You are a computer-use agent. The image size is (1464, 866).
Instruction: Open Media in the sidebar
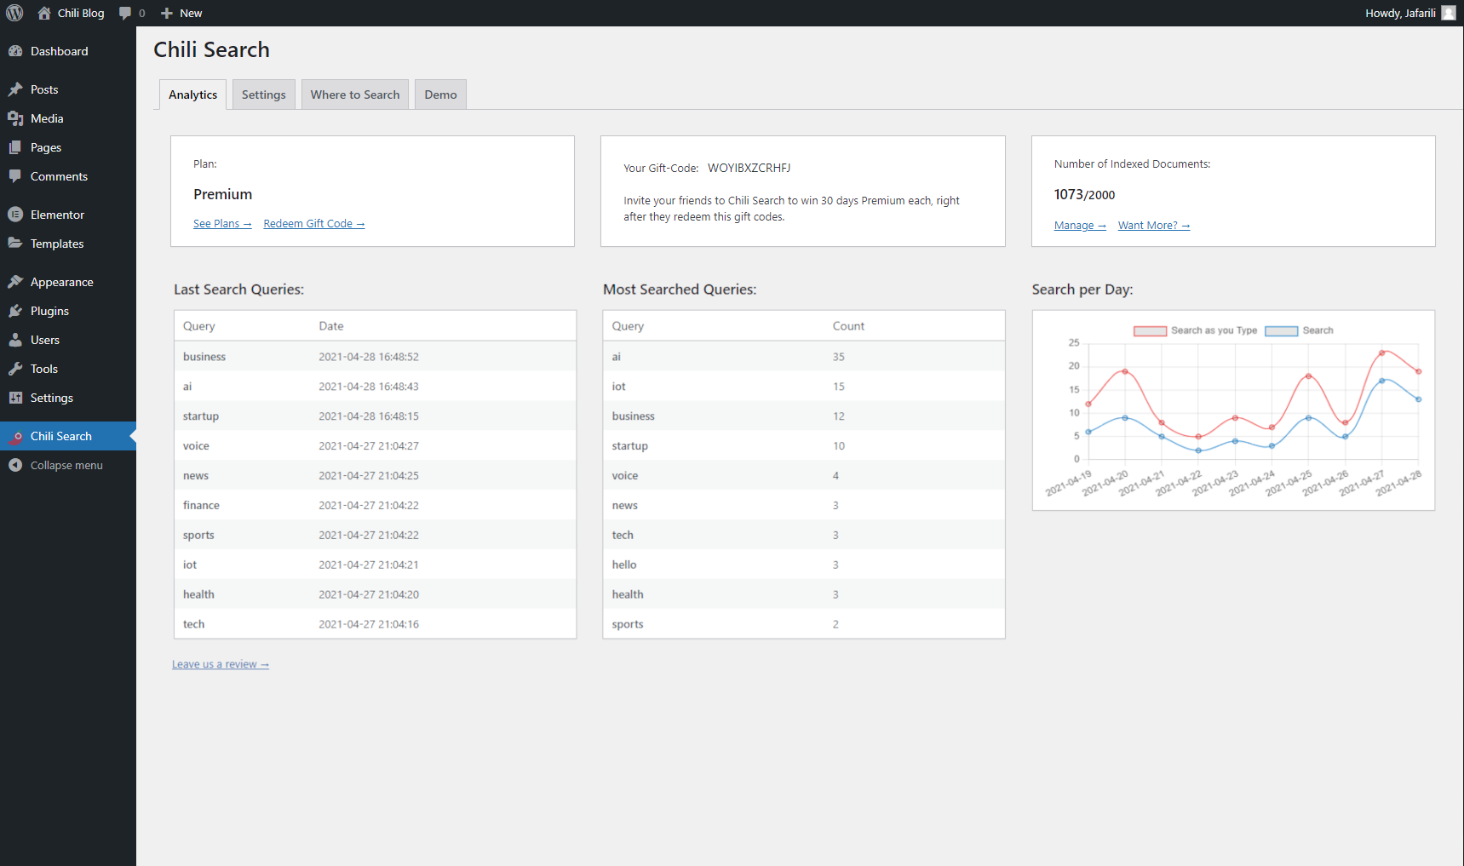68,118
